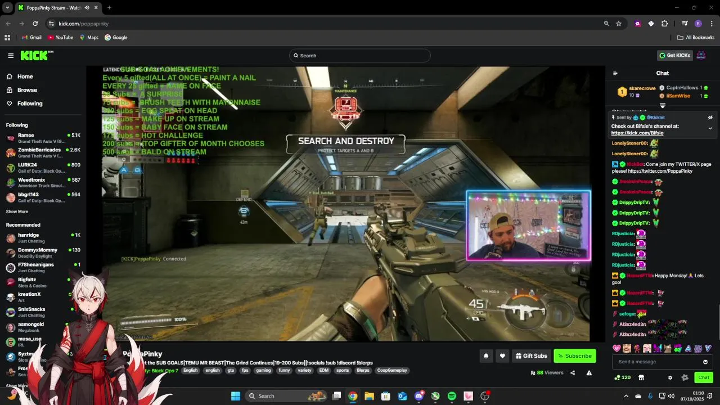
Task: Expand the gifter leaderboard arrow
Action: click(663, 106)
